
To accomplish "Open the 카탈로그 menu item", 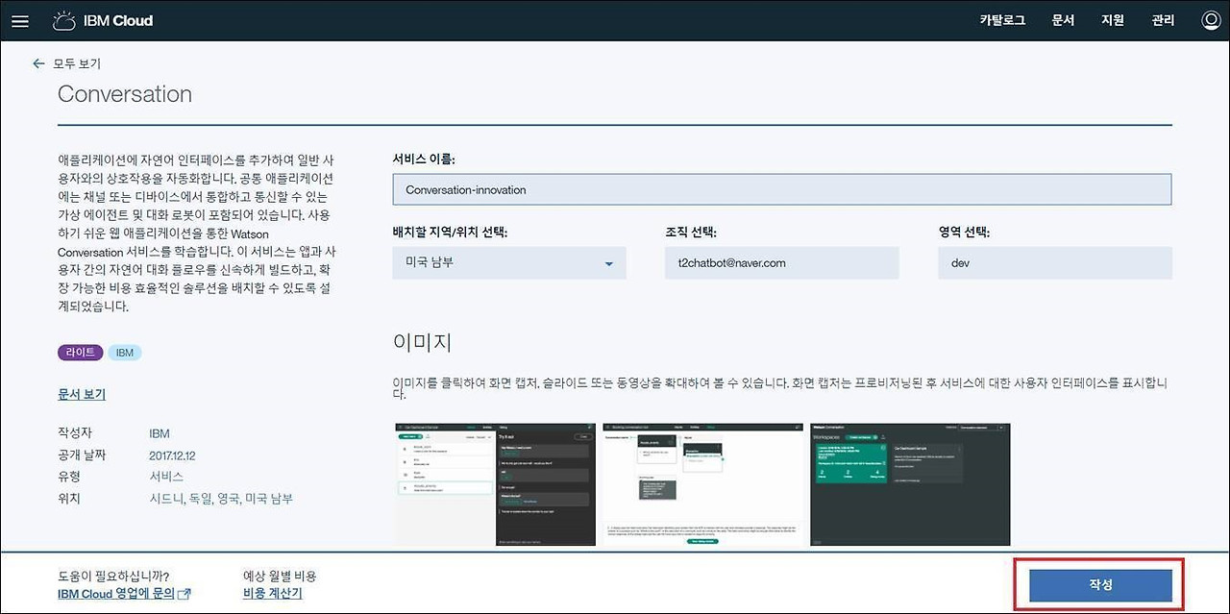I will [1002, 20].
